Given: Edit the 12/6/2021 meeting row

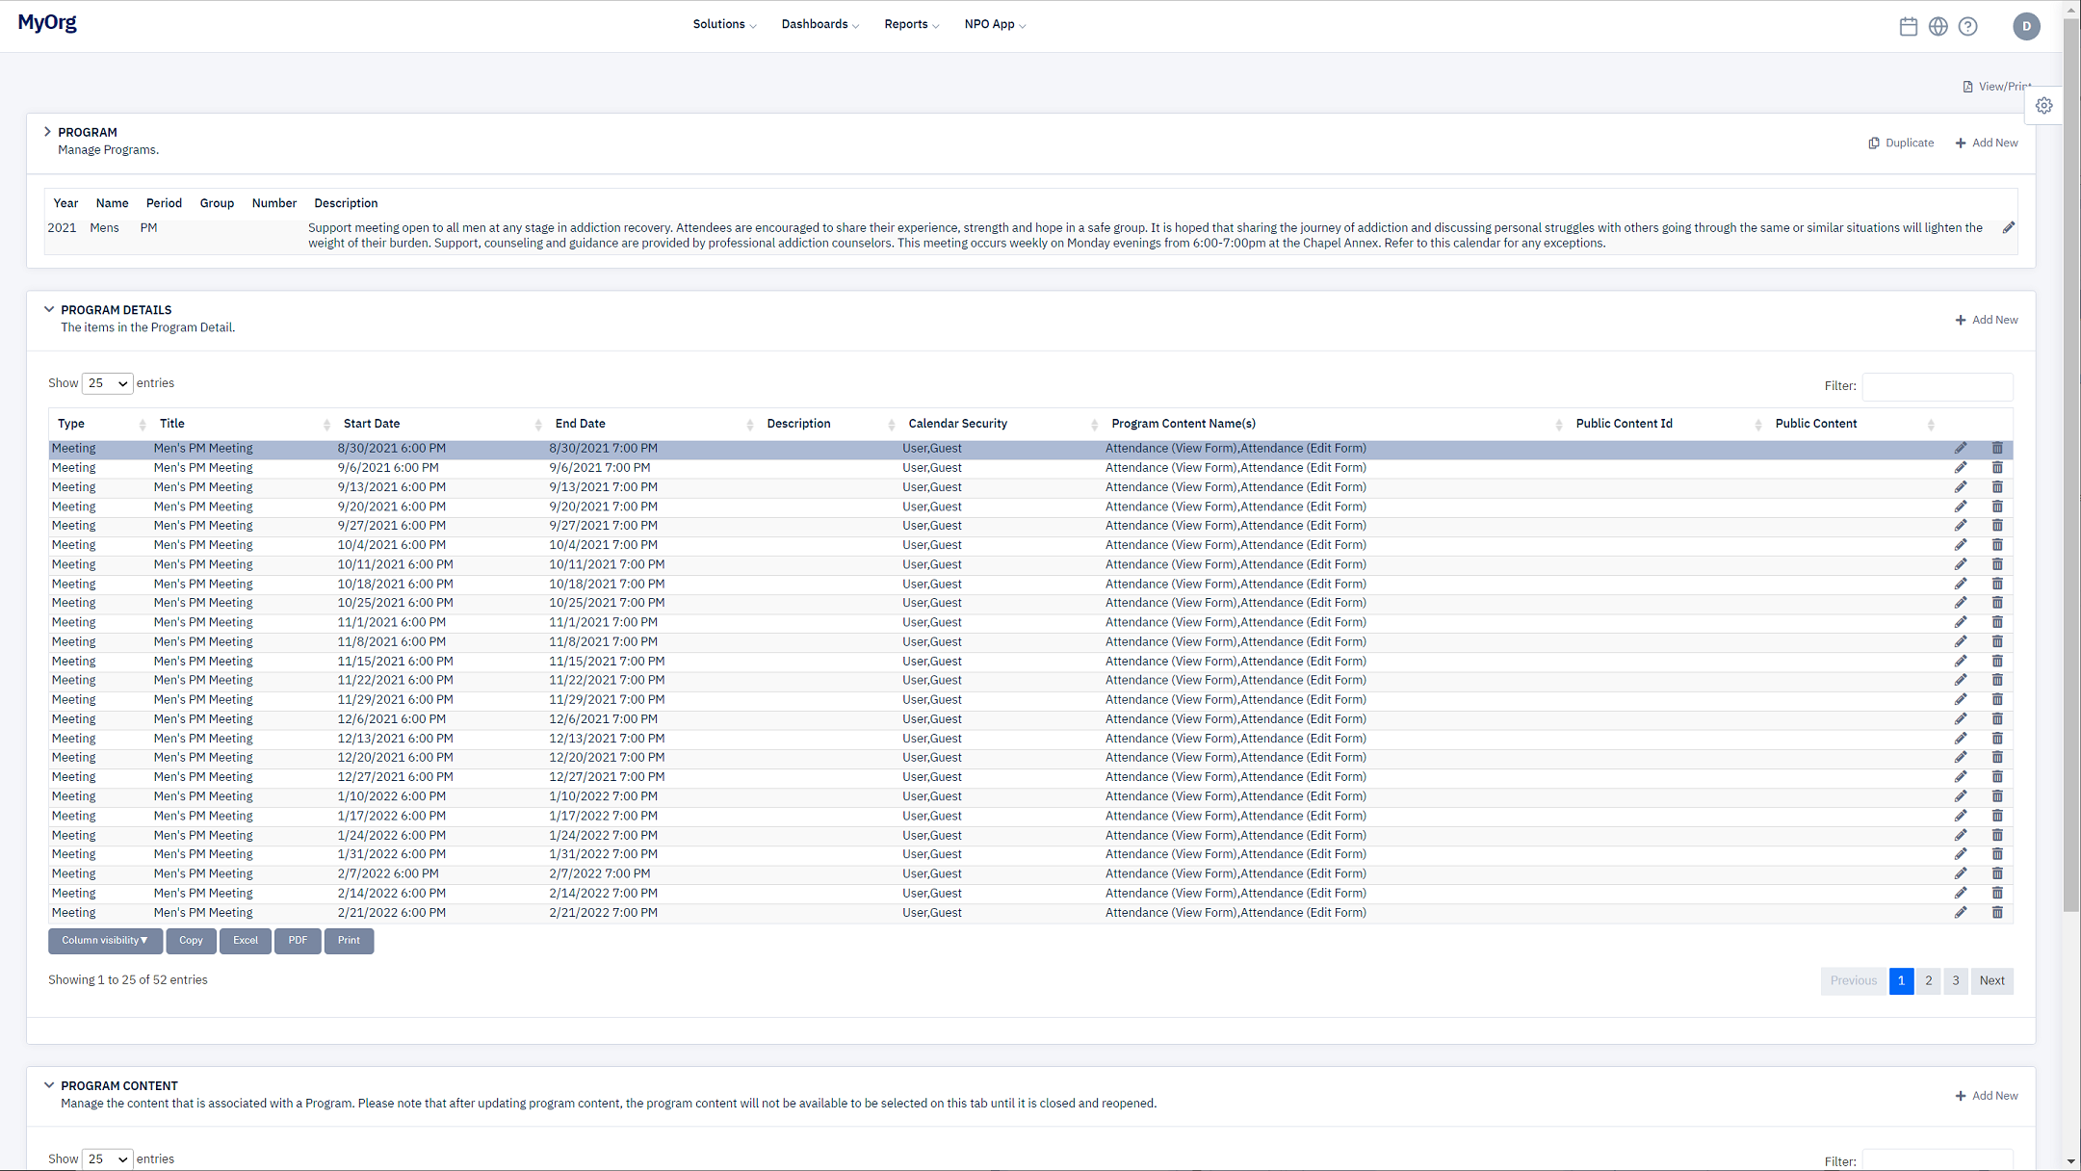Looking at the screenshot, I should pyautogui.click(x=1960, y=719).
